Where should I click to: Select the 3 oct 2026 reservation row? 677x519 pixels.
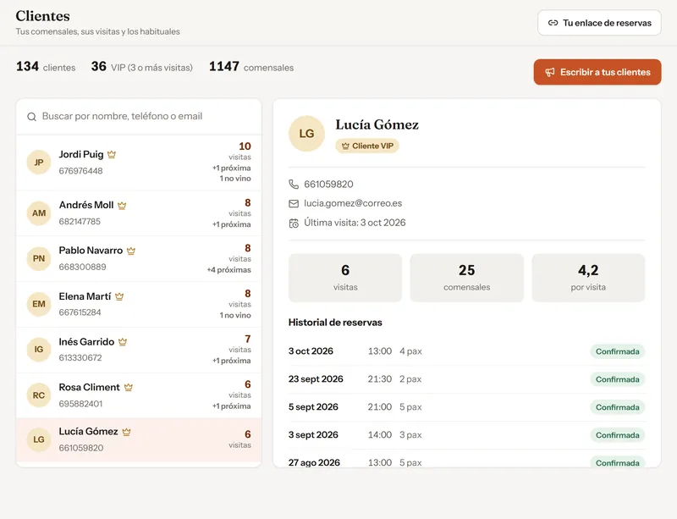click(467, 351)
